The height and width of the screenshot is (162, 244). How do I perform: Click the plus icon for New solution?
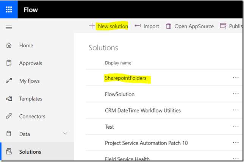(x=92, y=26)
